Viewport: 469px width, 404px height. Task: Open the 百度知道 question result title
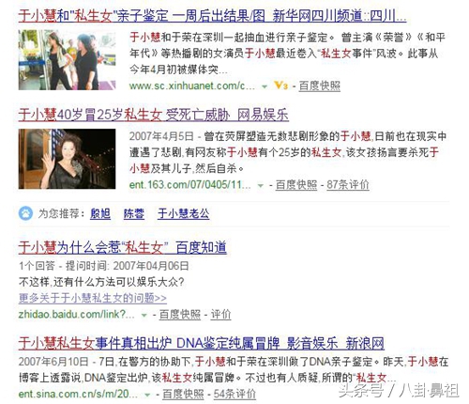point(122,248)
